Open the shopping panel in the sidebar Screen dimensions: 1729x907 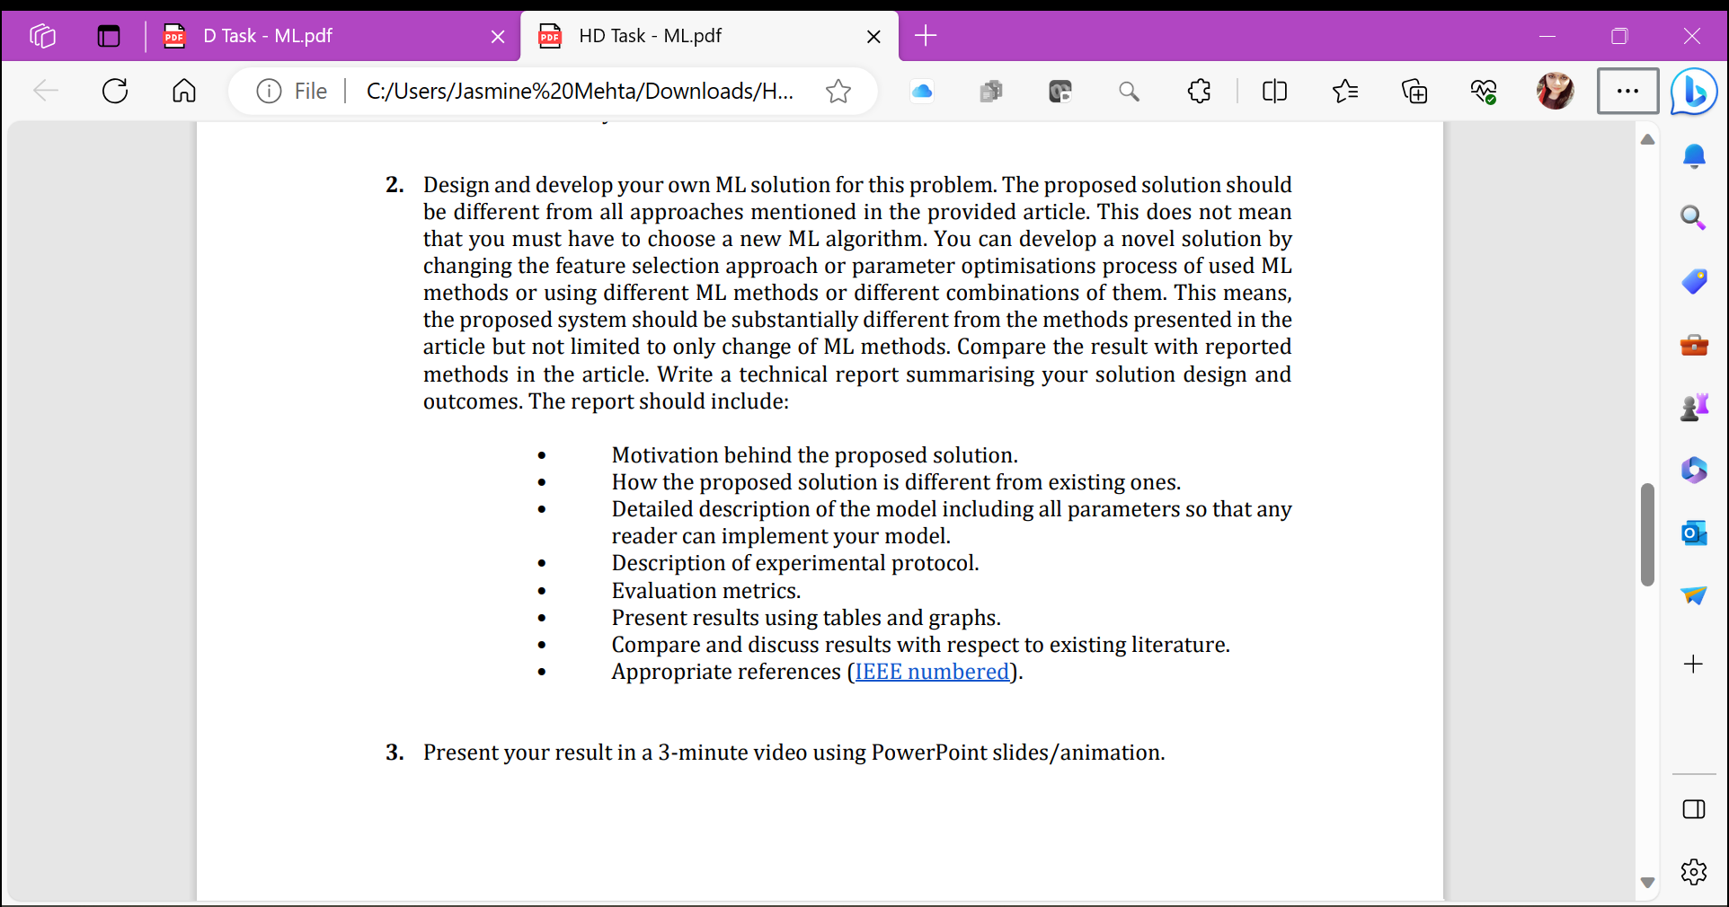click(1694, 281)
